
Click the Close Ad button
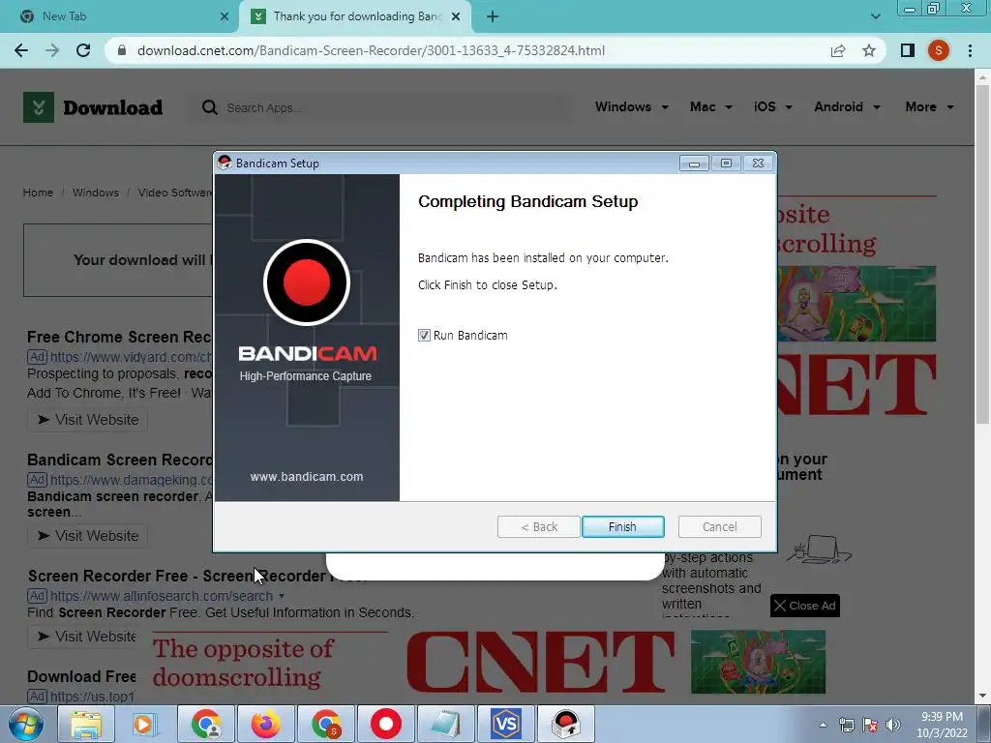(x=805, y=606)
